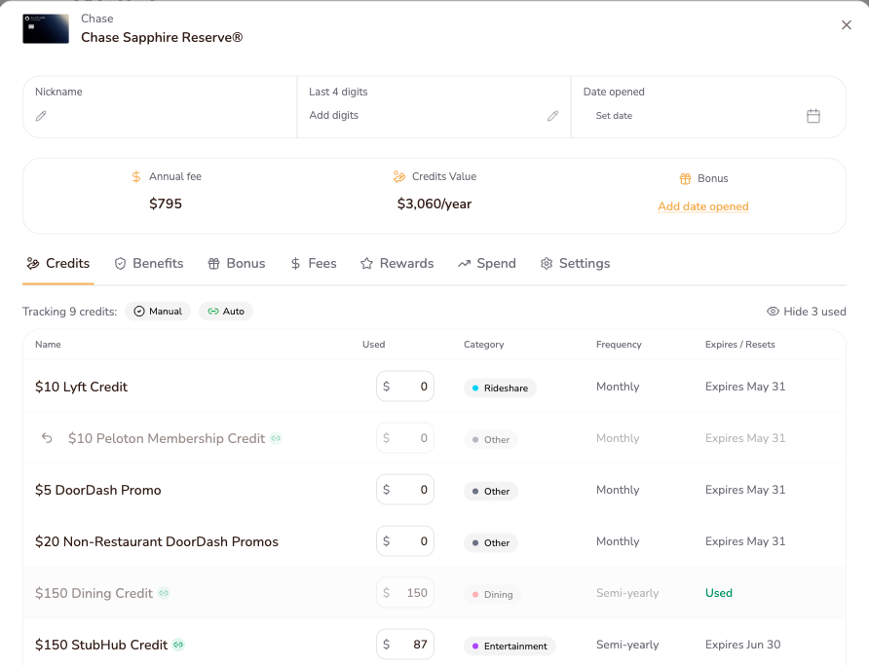Image resolution: width=869 pixels, height=666 pixels.
Task: Click the auto-link icon next to Peloton Membership Credit
Action: (x=276, y=438)
